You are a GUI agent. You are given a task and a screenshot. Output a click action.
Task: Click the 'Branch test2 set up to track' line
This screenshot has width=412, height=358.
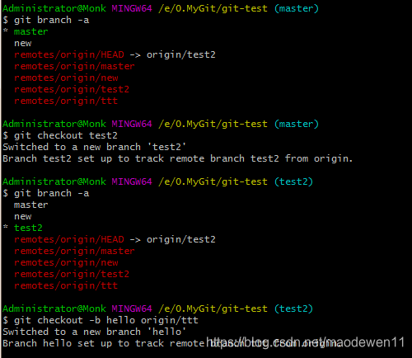[177, 158]
